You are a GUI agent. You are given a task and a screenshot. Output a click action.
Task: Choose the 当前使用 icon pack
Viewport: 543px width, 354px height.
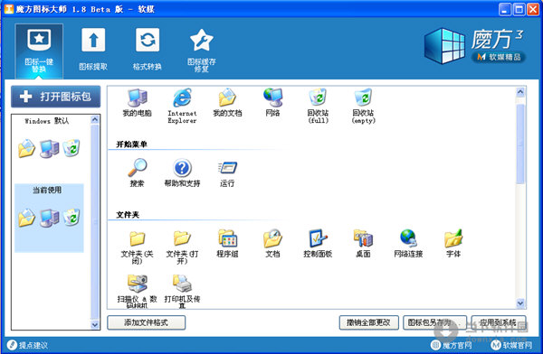[x=49, y=218]
